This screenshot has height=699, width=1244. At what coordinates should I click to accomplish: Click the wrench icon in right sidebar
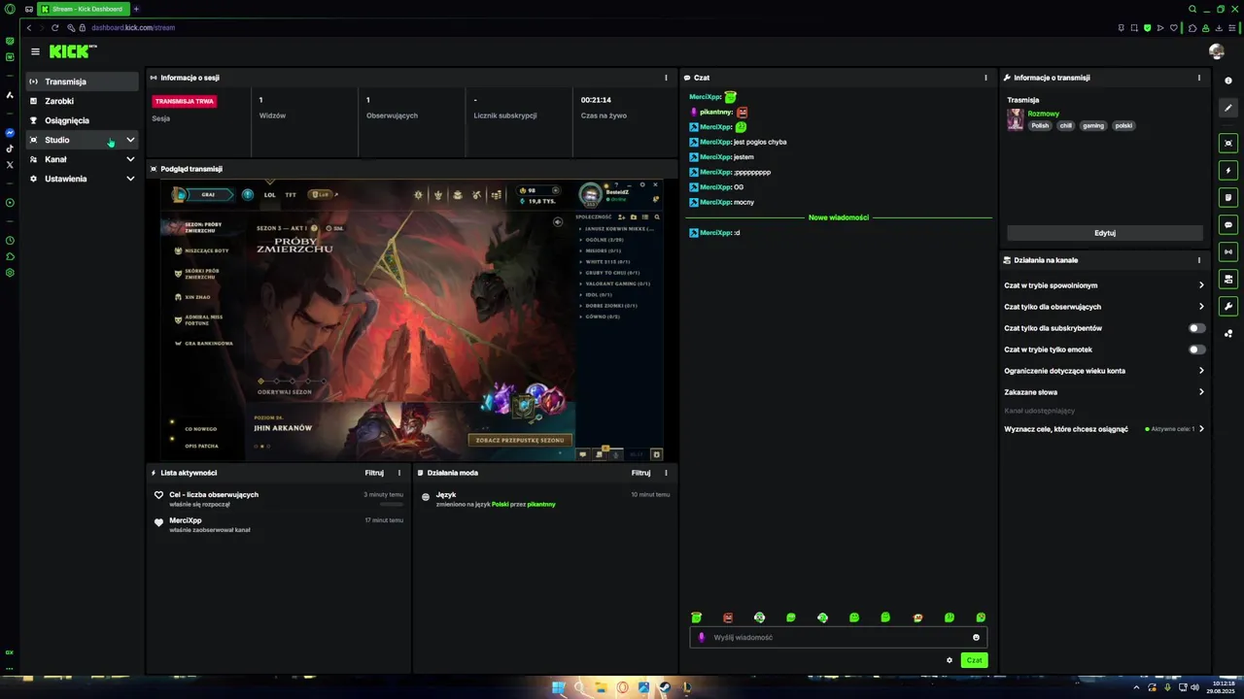pos(1228,306)
